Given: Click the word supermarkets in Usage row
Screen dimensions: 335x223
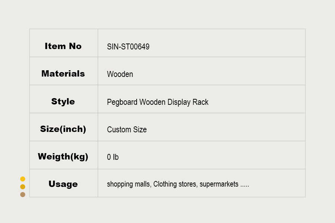Looking at the screenshot, I should (x=219, y=184).
